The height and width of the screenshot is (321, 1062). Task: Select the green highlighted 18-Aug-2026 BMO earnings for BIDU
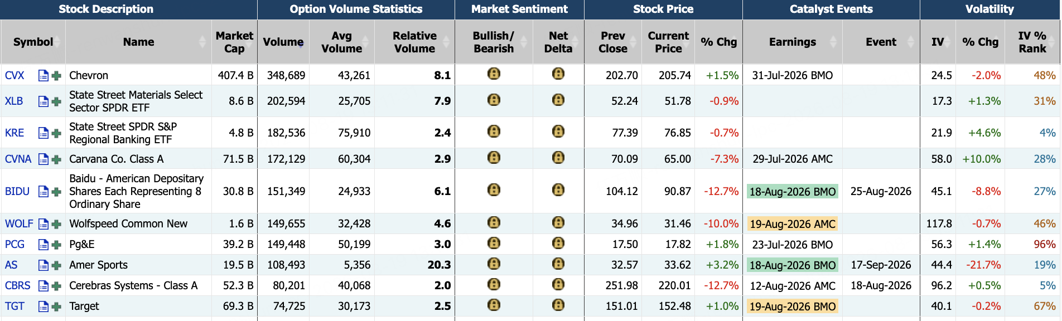pos(793,192)
